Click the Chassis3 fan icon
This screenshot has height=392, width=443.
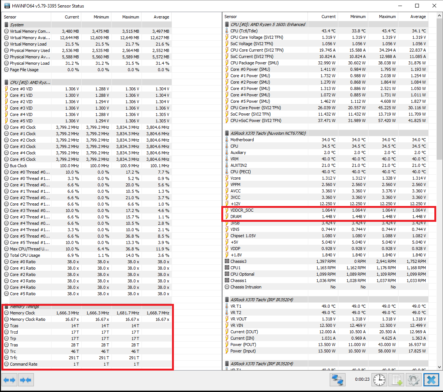point(227,261)
